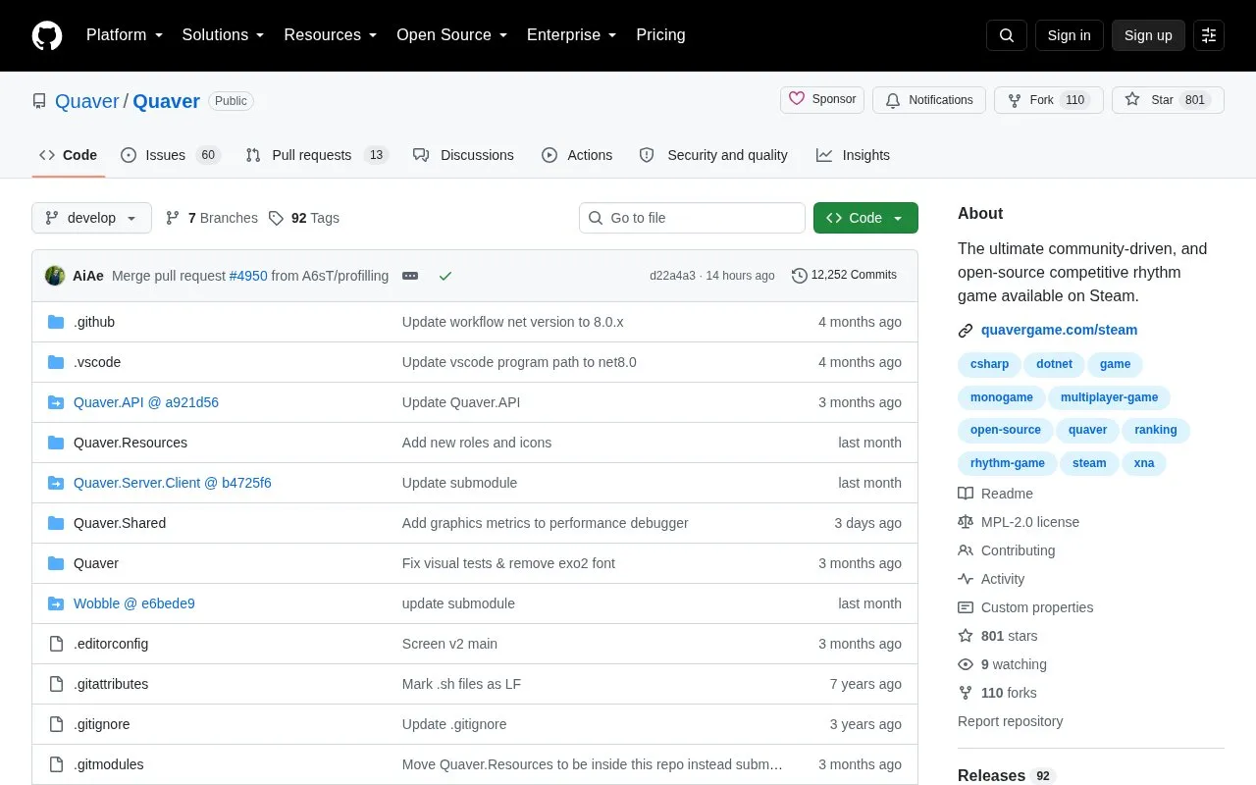
Task: Expand the Open Source menu
Action: click(x=451, y=35)
